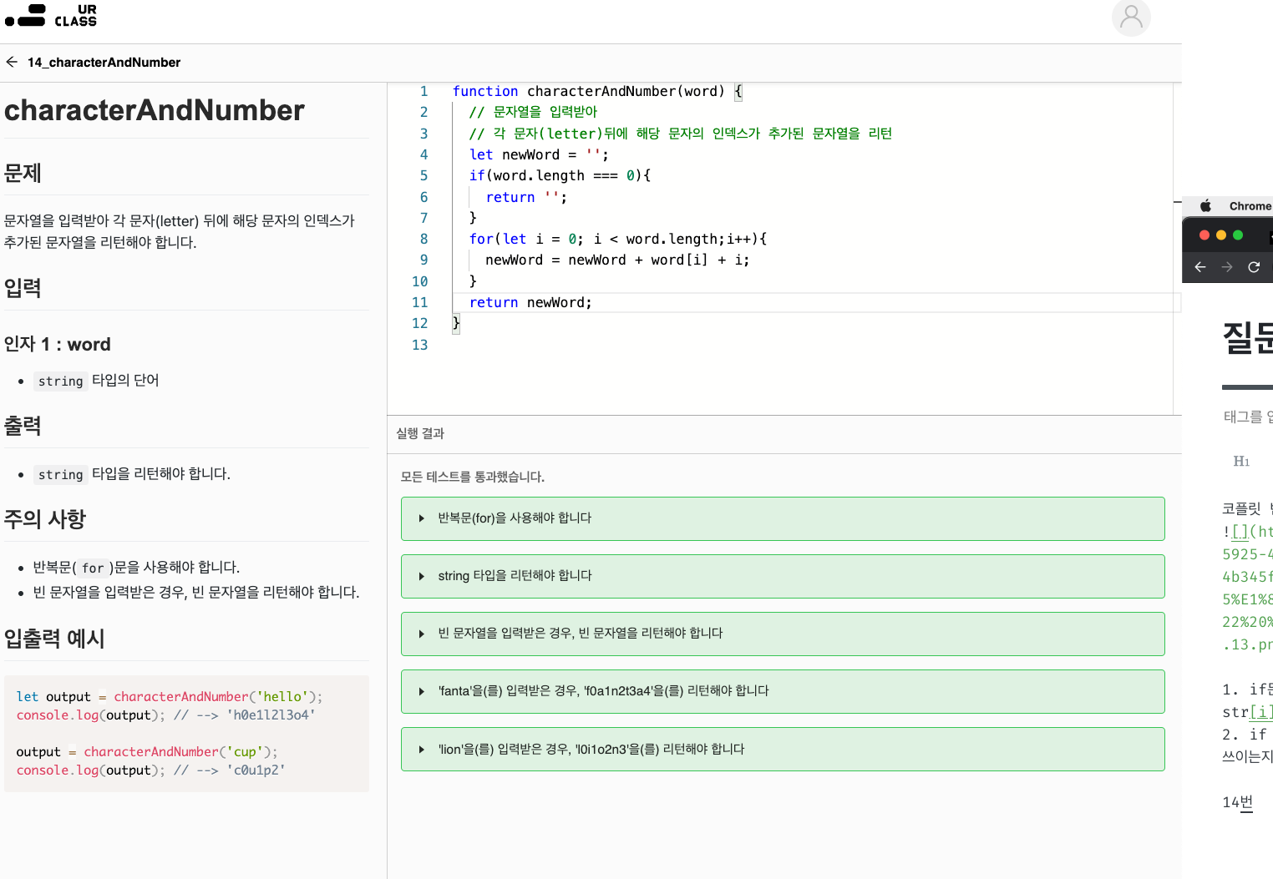Screen dimensions: 1273x879
Task: Click the example code block with 'hello'
Action: (186, 734)
